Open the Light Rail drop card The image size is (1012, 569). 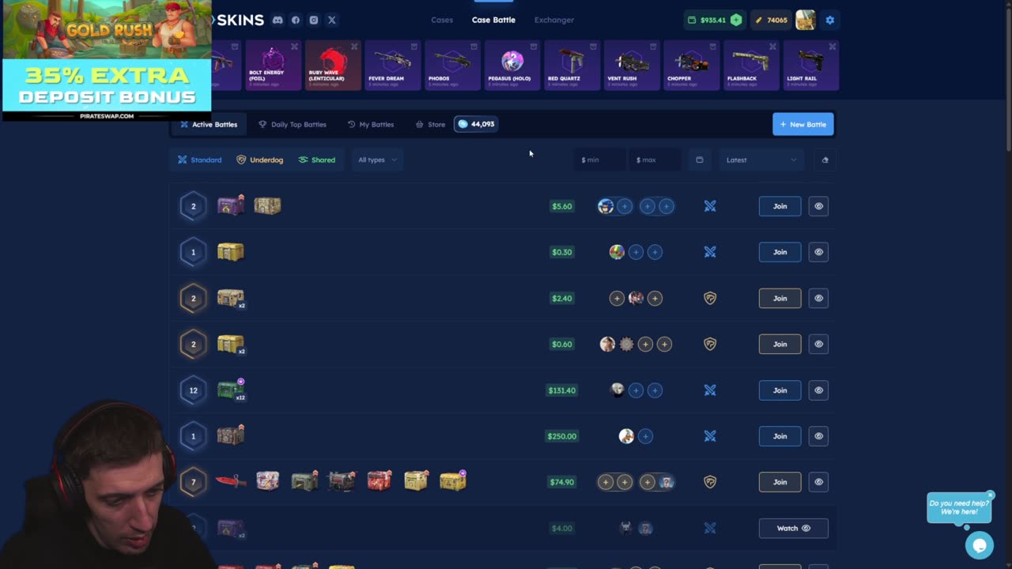coord(811,66)
